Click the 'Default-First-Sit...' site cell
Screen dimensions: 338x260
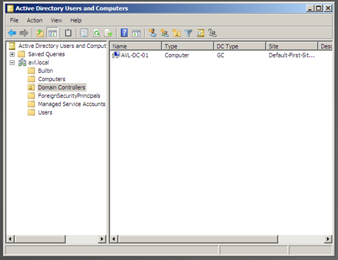[x=291, y=55]
